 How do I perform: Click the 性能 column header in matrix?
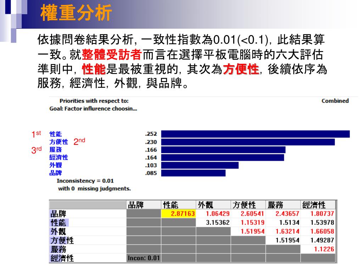[179, 205]
